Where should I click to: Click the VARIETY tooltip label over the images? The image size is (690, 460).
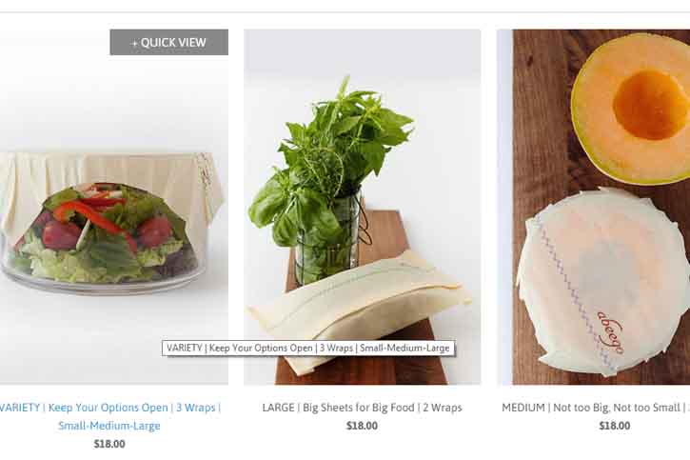tap(308, 348)
